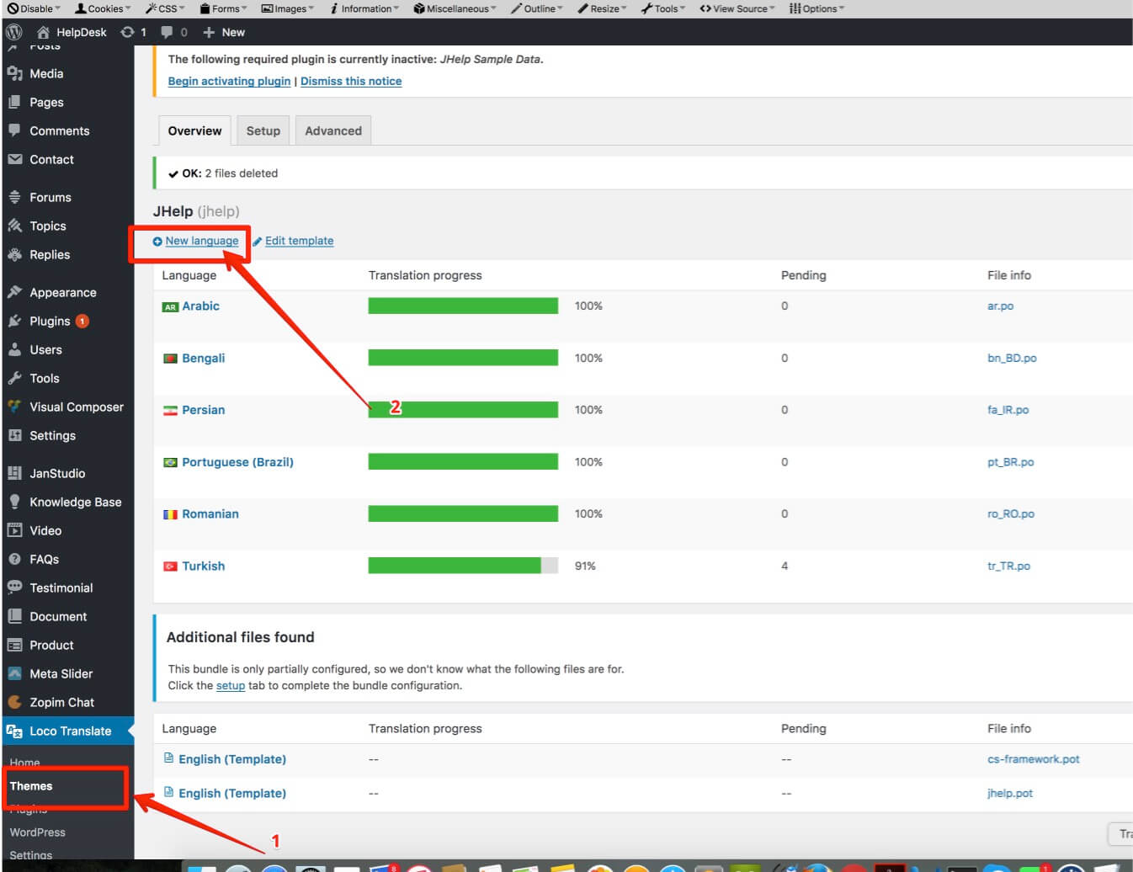
Task: Open the Product sidebar item
Action: pos(51,645)
